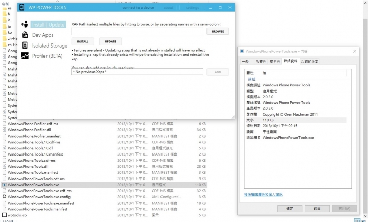This screenshot has width=368, height=222.
Task: Switch to the 相容性 tab
Action: tap(261, 61)
